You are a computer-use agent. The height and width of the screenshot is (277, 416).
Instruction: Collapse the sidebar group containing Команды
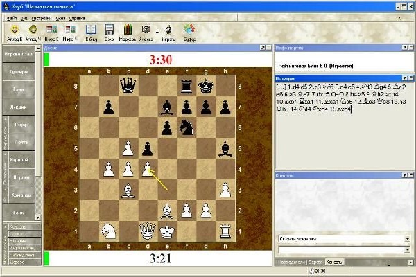[6, 195]
